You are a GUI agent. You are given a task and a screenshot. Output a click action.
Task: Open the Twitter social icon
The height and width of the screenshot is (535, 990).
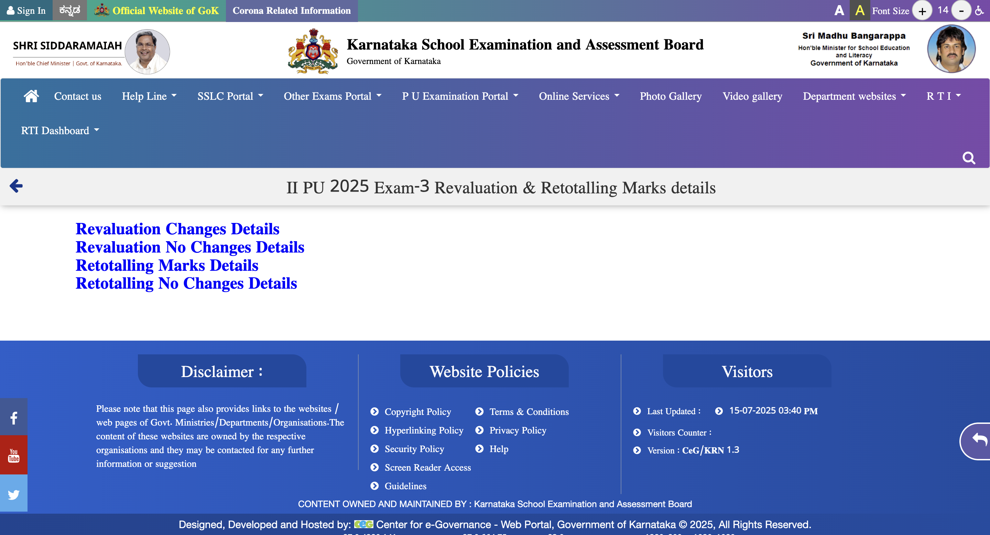(14, 493)
